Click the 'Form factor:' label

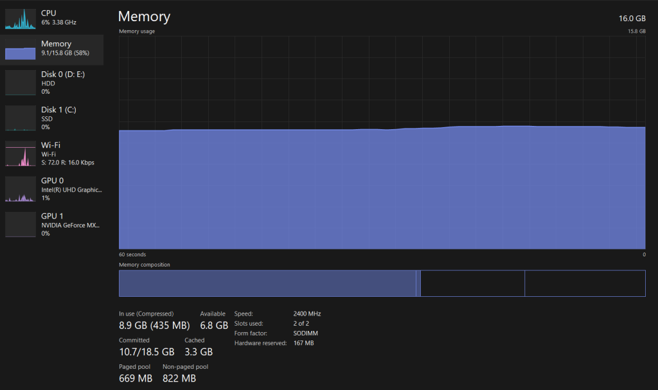[251, 333]
